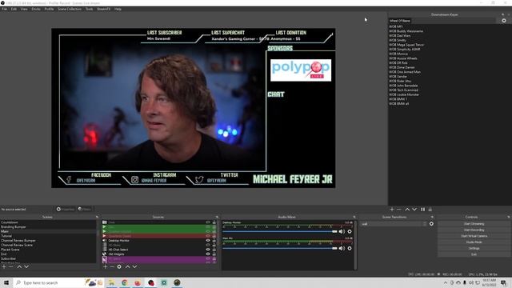
Task: Open the Tools menu
Action: pos(89,9)
